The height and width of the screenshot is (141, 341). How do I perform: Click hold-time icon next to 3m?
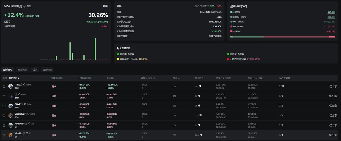pos(200,86)
